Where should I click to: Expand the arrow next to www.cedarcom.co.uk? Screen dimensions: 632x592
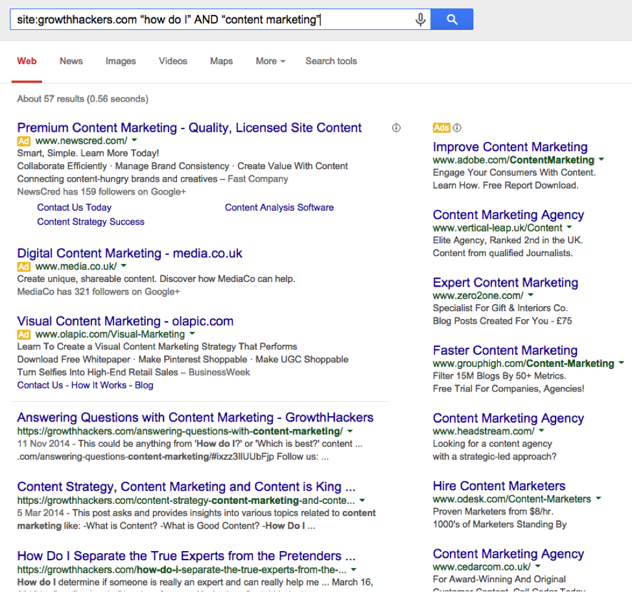click(x=537, y=566)
